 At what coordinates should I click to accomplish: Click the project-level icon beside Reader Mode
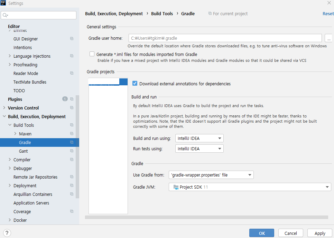[72, 73]
